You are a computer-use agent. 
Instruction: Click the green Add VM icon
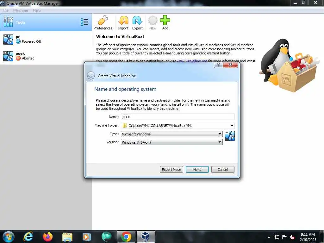[165, 23]
